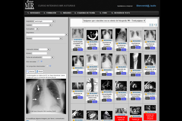Click Abrir on Insuficiencia cardiaca congestiva card
Screen dimensions: 182x121
click(104, 49)
